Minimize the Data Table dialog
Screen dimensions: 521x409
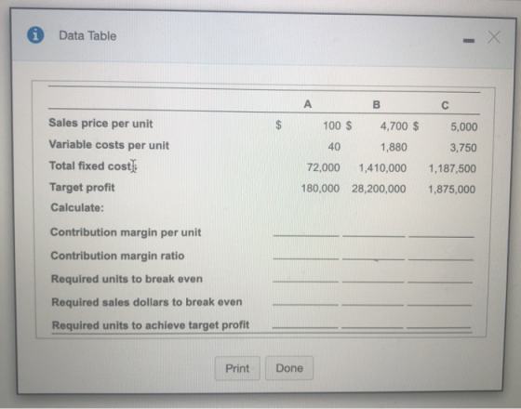(469, 41)
